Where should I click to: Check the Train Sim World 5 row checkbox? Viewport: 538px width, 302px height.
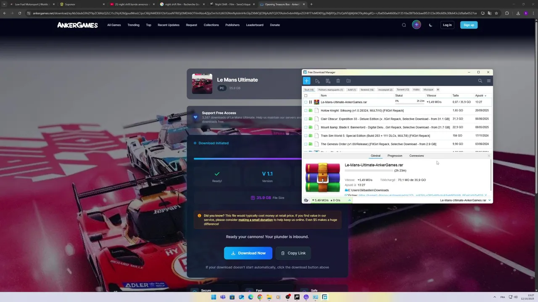point(306,135)
